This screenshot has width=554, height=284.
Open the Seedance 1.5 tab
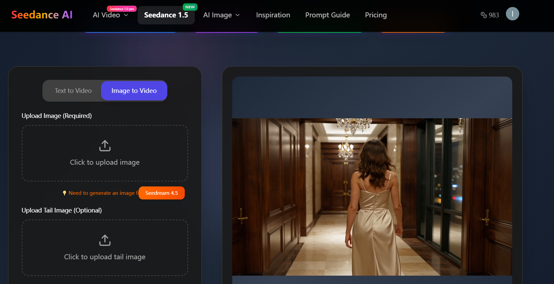(166, 15)
